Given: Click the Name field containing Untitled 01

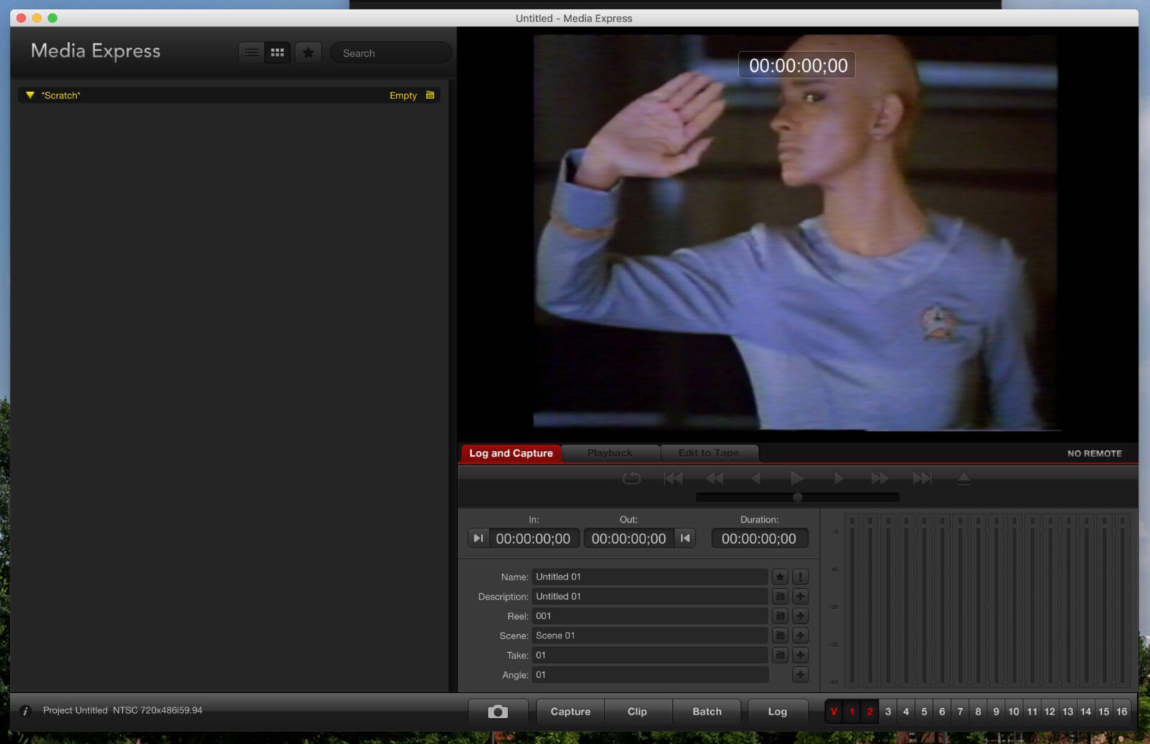Looking at the screenshot, I should pyautogui.click(x=650, y=577).
